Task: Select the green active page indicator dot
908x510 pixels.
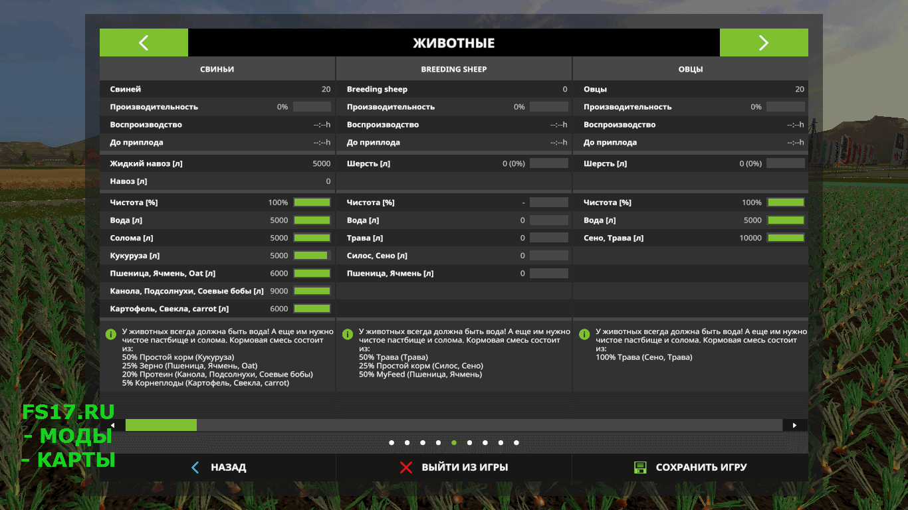Action: click(x=454, y=442)
